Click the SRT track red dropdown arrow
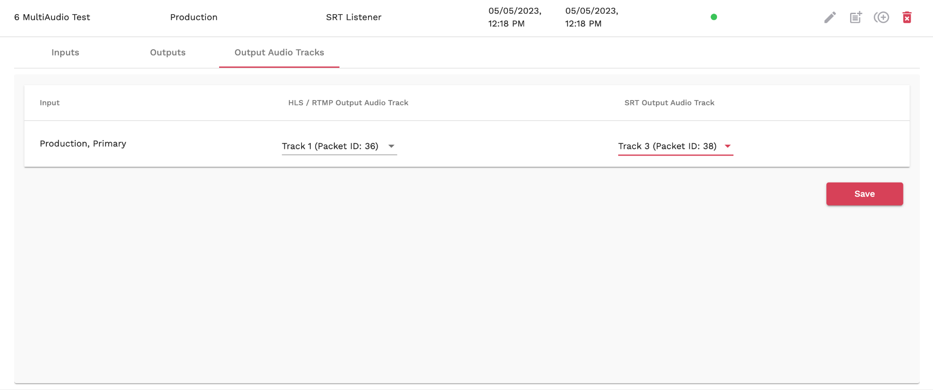This screenshot has width=933, height=390. 728,146
